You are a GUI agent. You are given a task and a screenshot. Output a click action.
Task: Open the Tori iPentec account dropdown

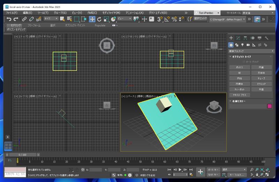point(207,13)
